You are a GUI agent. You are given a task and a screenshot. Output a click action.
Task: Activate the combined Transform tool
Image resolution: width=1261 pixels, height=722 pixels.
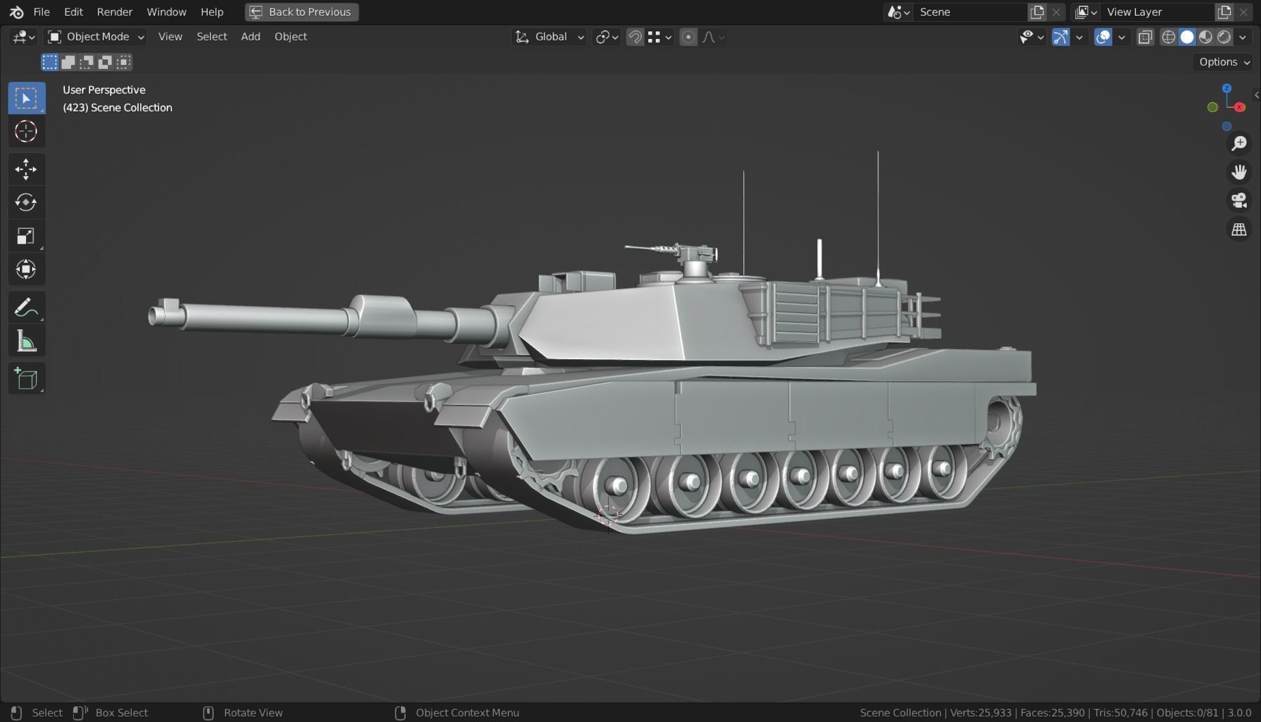[x=26, y=269]
